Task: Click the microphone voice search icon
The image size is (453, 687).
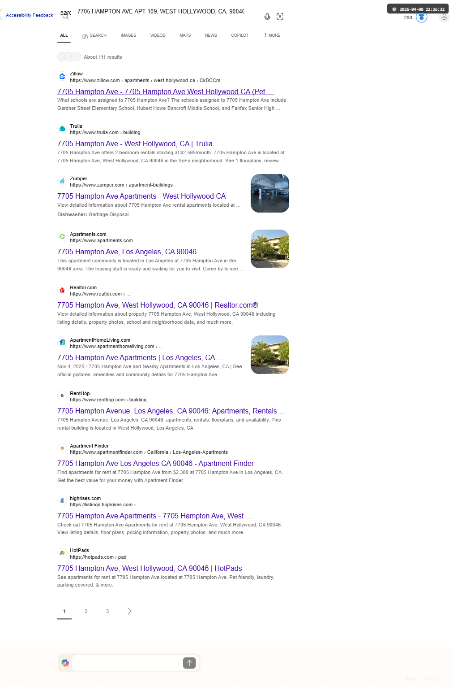Action: click(267, 17)
